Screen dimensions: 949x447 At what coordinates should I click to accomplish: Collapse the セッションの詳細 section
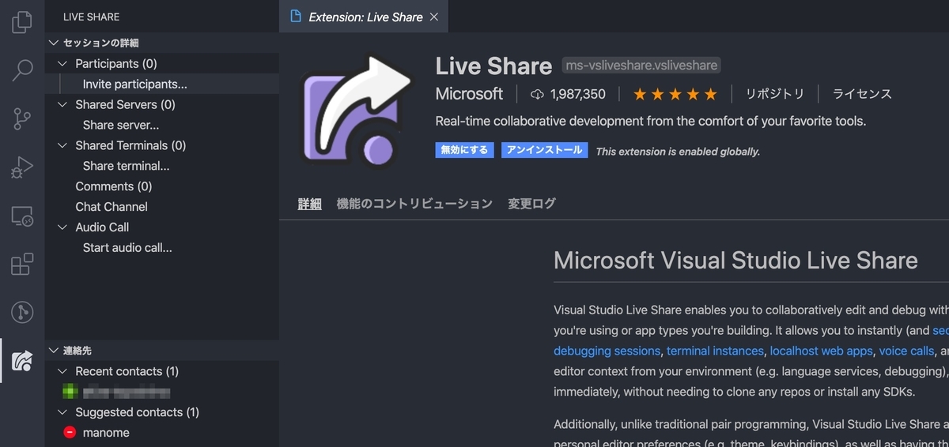[x=54, y=43]
